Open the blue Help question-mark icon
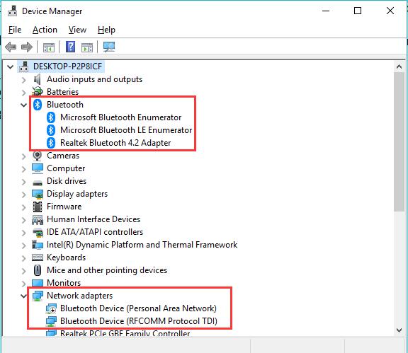 pos(71,47)
